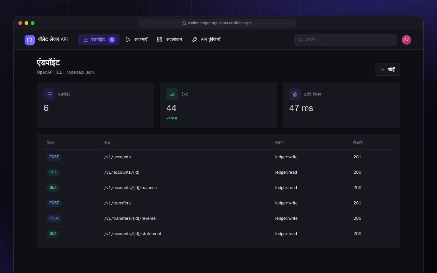Screen dimensions: 437x273
Task: Open the एंडपॉइंट navigation tab
Action: tap(99, 40)
